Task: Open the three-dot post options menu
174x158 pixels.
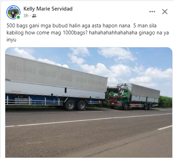Action: click(152, 12)
